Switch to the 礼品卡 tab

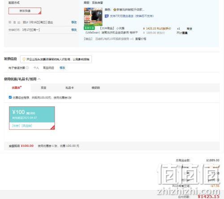[69, 88]
